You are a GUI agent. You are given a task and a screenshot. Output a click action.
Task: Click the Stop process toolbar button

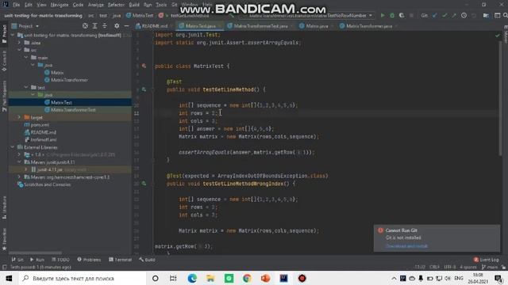click(411, 16)
